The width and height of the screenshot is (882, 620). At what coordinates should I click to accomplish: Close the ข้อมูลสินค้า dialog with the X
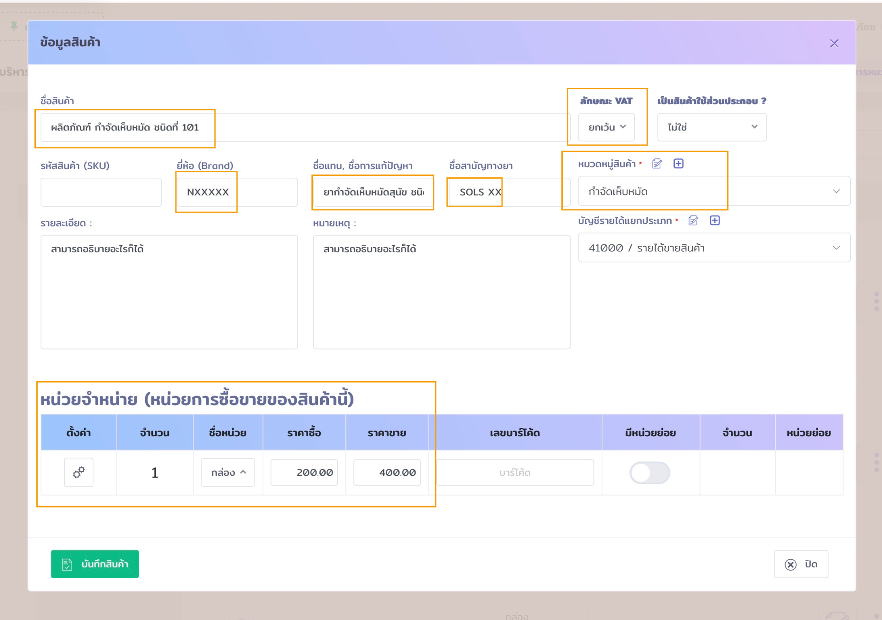(835, 43)
